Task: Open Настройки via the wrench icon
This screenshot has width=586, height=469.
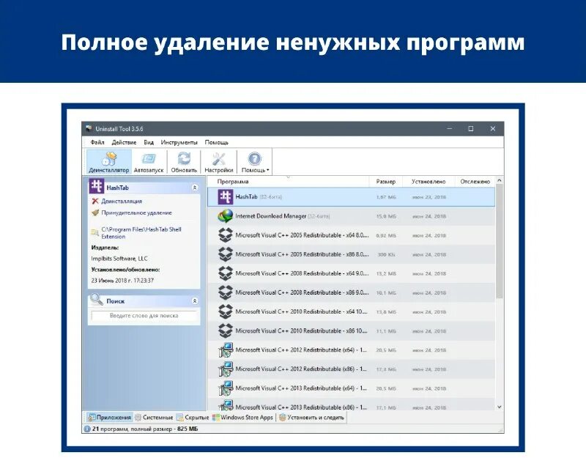Action: (x=218, y=160)
